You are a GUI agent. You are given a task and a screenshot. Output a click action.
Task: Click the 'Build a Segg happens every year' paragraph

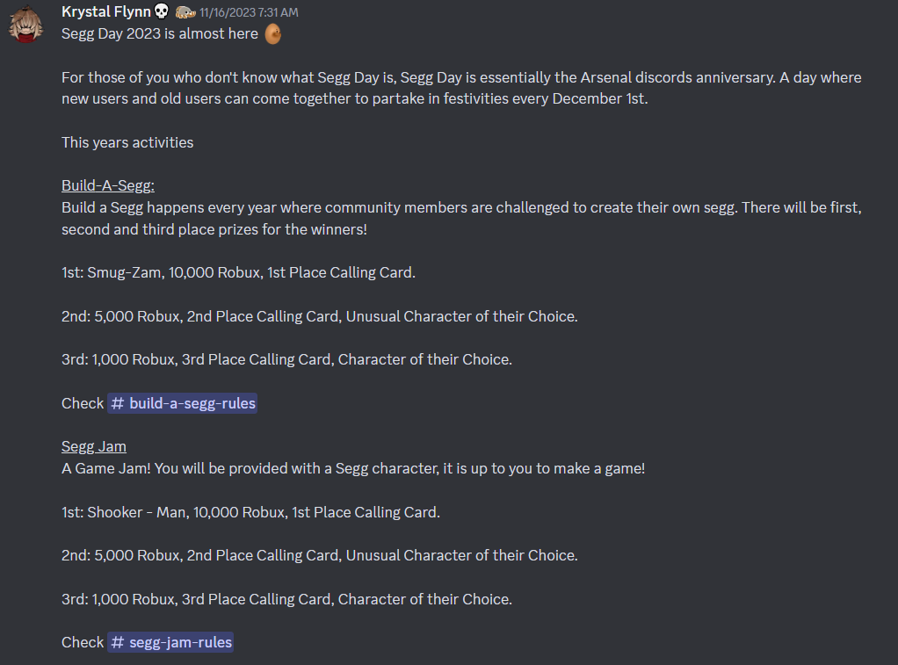[x=461, y=218]
